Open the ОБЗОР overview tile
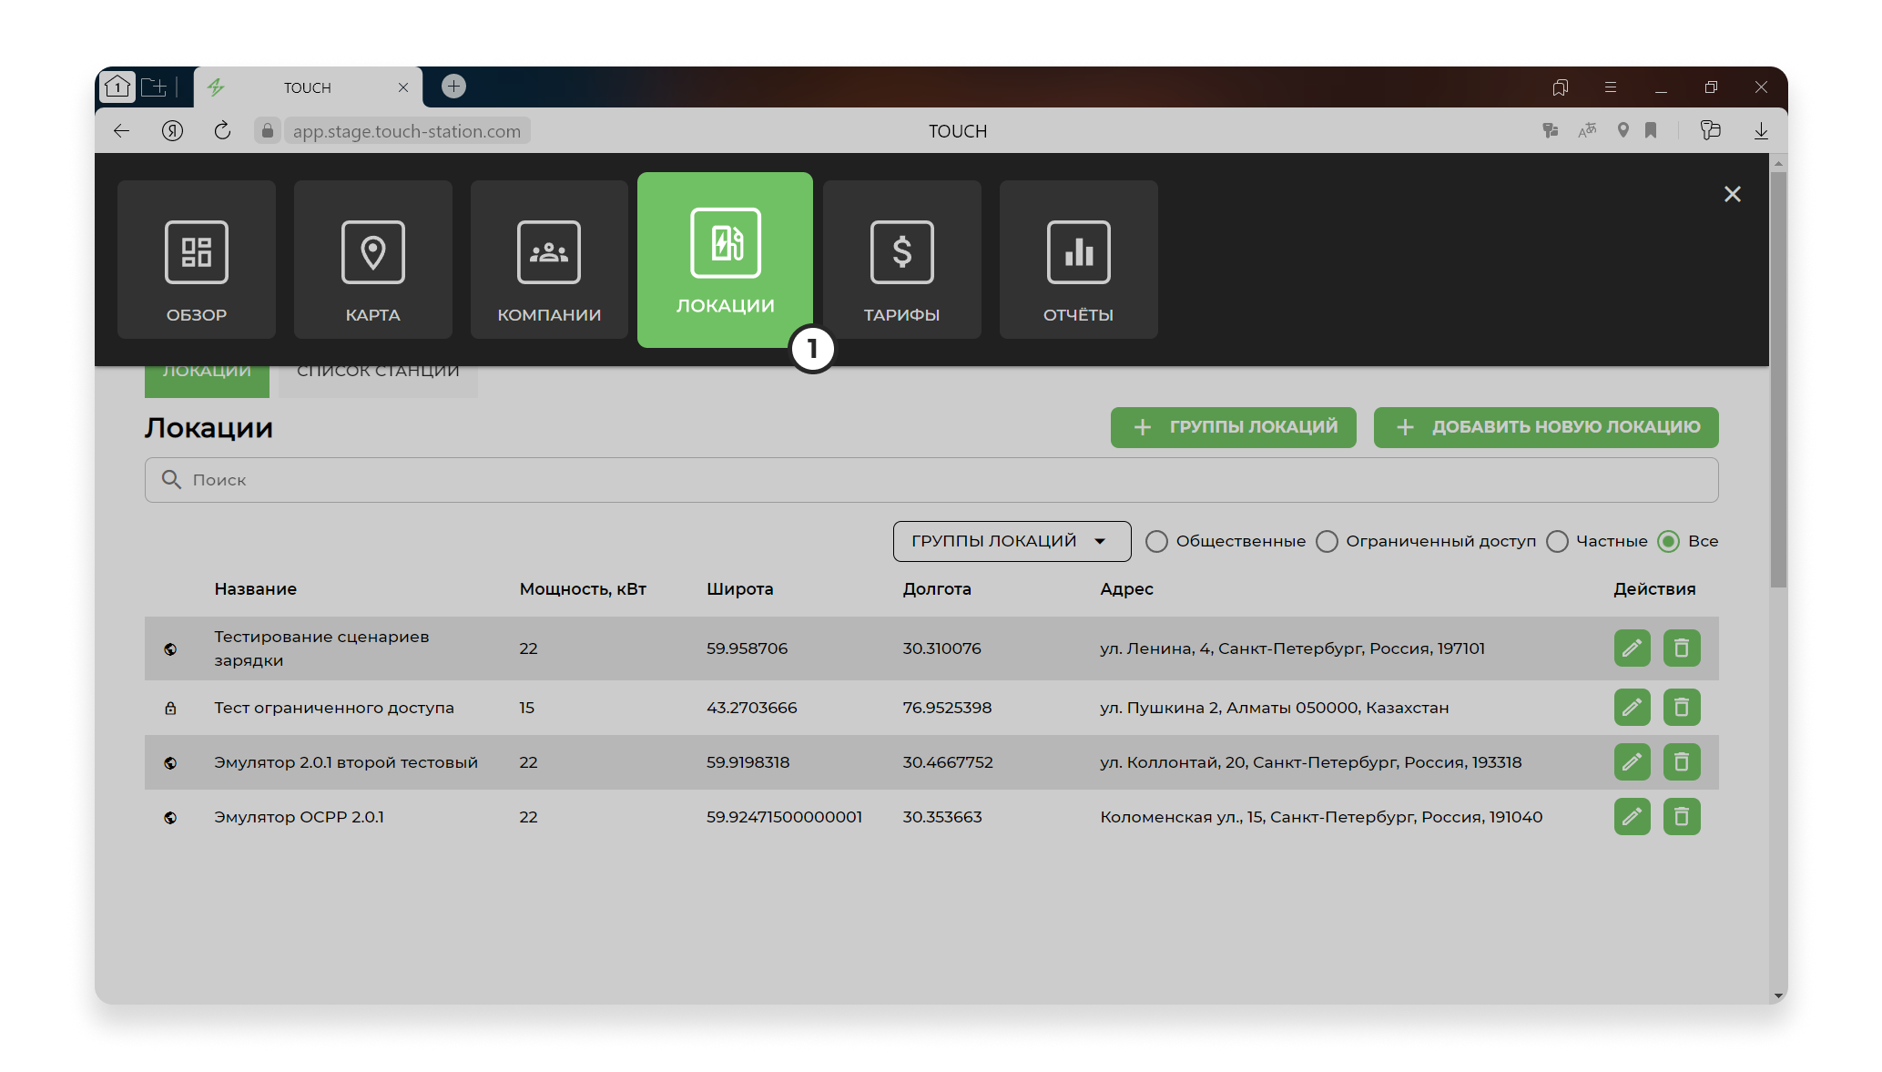1882x1072 pixels. click(196, 260)
